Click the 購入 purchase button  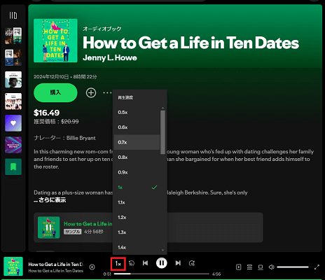pos(55,92)
